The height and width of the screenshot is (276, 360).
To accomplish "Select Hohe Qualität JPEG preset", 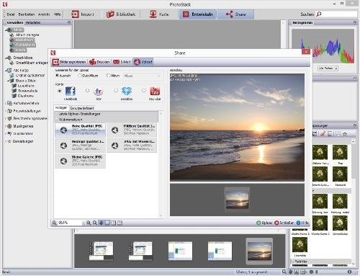I will click(x=80, y=130).
